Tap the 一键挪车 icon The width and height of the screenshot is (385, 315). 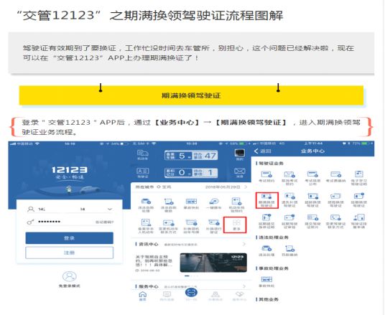tap(213, 203)
